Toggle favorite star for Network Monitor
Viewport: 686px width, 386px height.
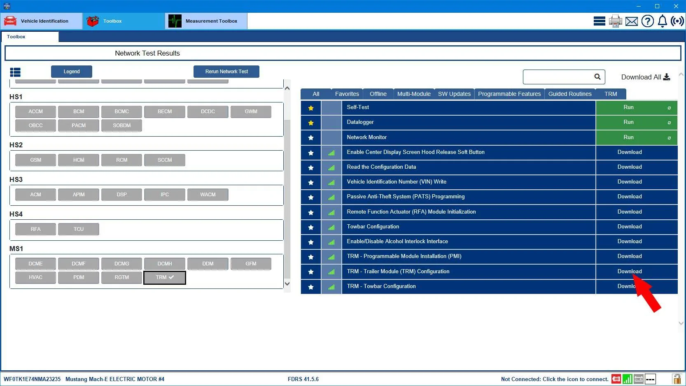point(311,137)
